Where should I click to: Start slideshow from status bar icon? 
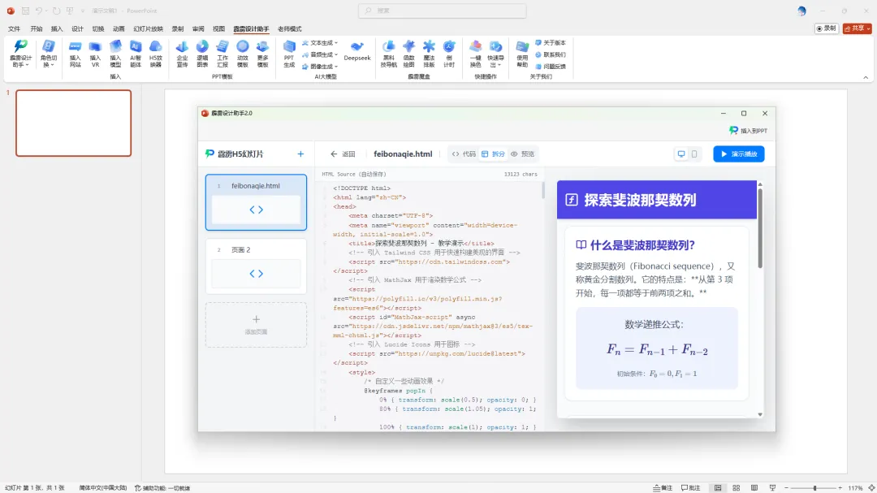[x=773, y=488]
